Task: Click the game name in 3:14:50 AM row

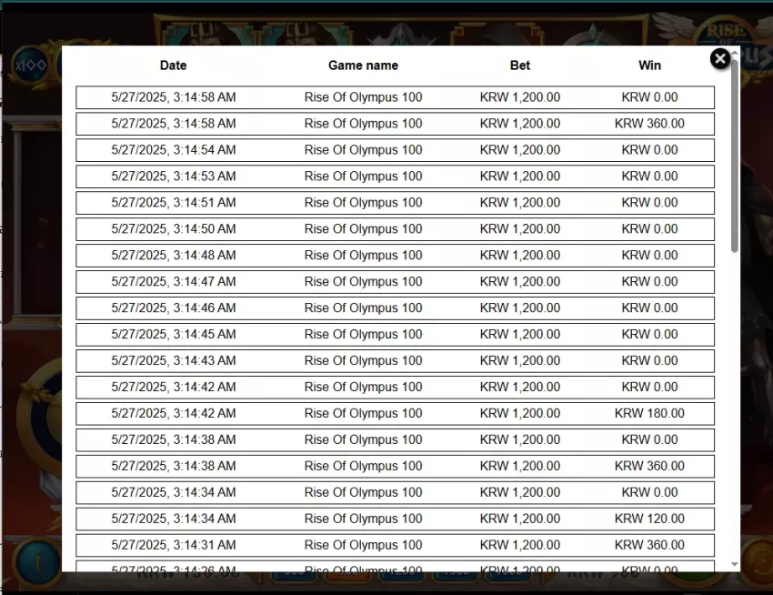Action: pos(364,229)
